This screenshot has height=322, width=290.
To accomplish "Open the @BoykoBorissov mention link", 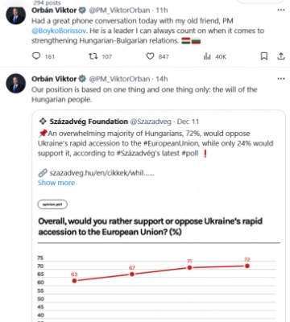I will (59, 31).
